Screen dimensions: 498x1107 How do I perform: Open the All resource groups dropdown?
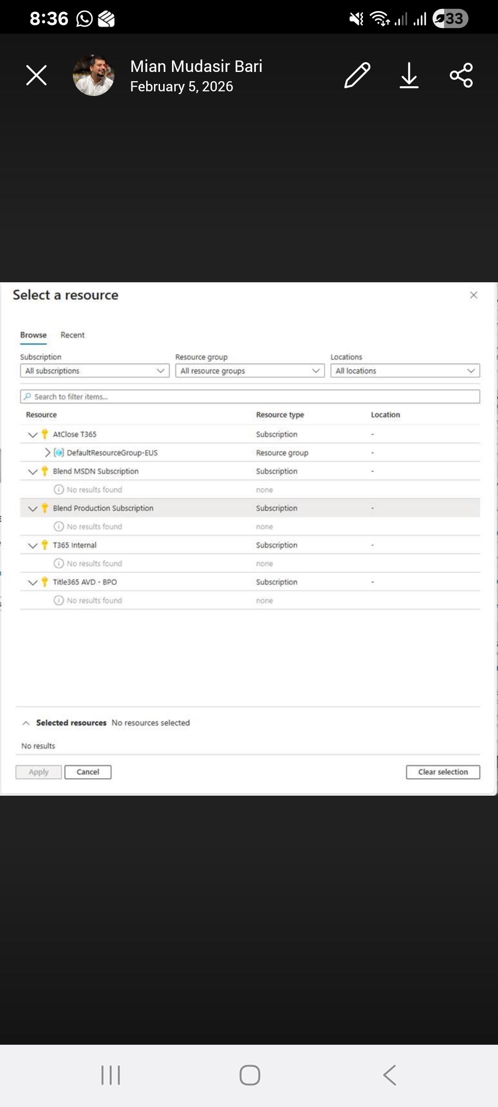[250, 371]
